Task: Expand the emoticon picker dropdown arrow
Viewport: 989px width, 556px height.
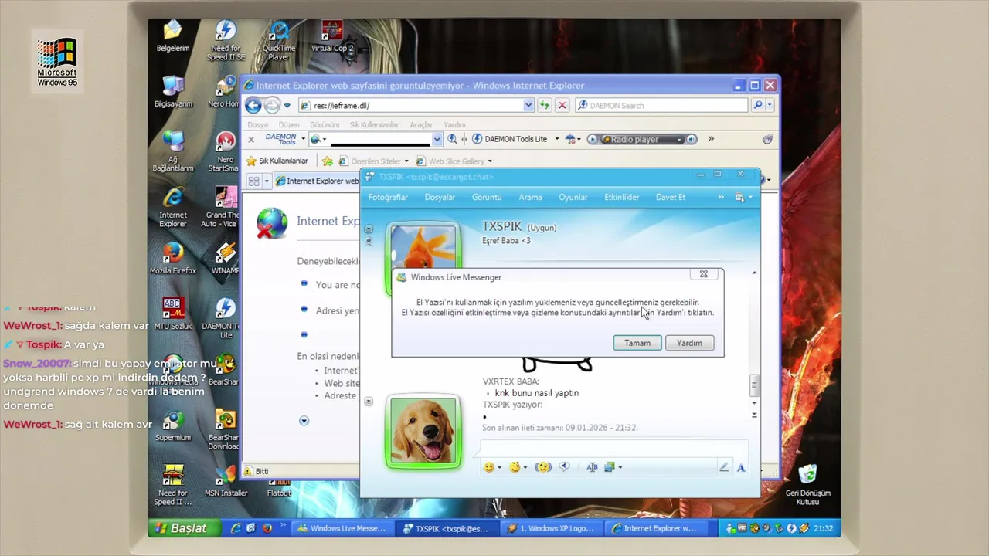Action: pos(499,468)
